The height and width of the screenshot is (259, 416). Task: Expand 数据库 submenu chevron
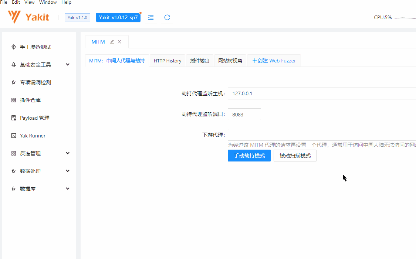tap(68, 188)
